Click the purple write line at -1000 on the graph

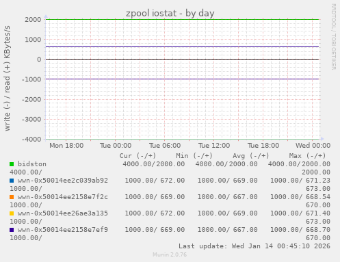[183, 79]
